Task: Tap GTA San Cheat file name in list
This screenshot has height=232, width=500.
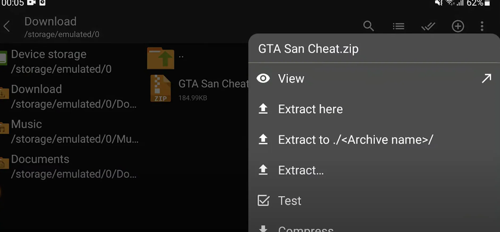Action: click(214, 84)
